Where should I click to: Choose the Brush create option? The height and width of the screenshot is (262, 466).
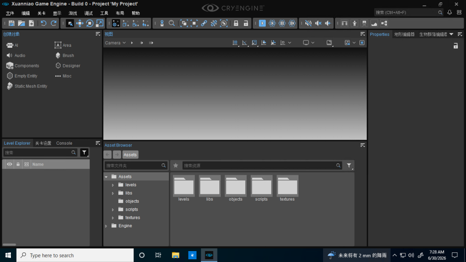coord(65,55)
